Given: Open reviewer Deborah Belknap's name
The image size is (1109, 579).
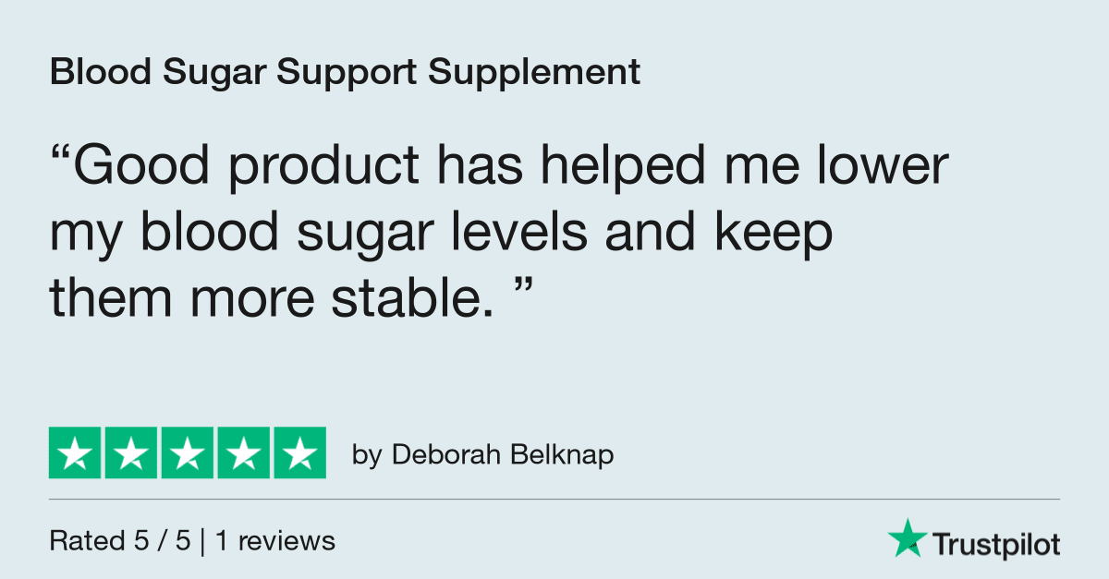Looking at the screenshot, I should tap(503, 454).
